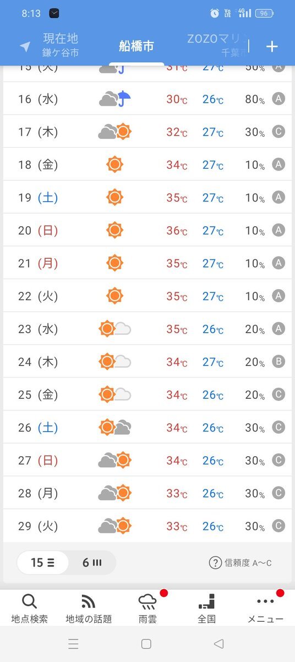Tap the 信頼度 question mark help icon

[215, 563]
